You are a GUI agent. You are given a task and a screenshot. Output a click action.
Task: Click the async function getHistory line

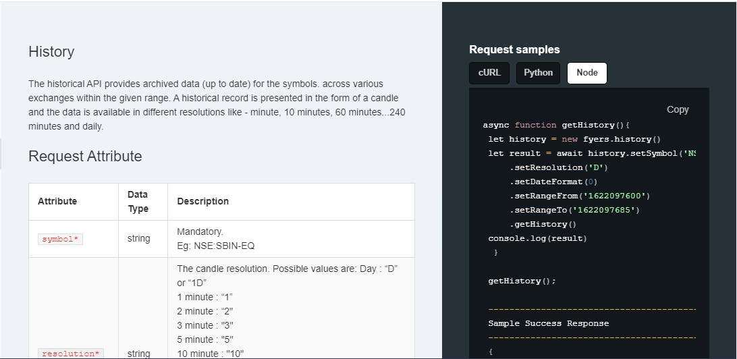point(556,125)
